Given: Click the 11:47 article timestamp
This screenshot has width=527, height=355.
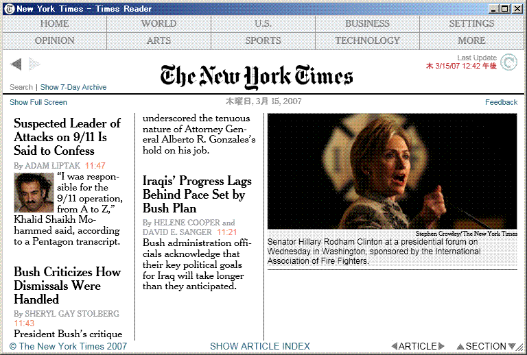Looking at the screenshot, I should tap(95, 165).
